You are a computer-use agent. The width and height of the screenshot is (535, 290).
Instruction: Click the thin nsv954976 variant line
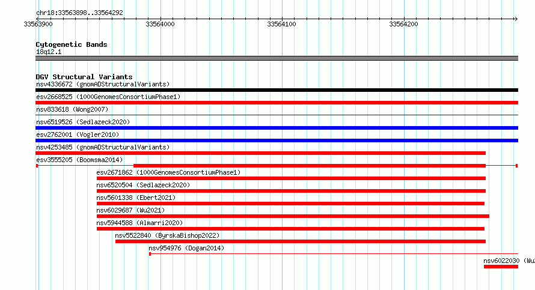334,254
